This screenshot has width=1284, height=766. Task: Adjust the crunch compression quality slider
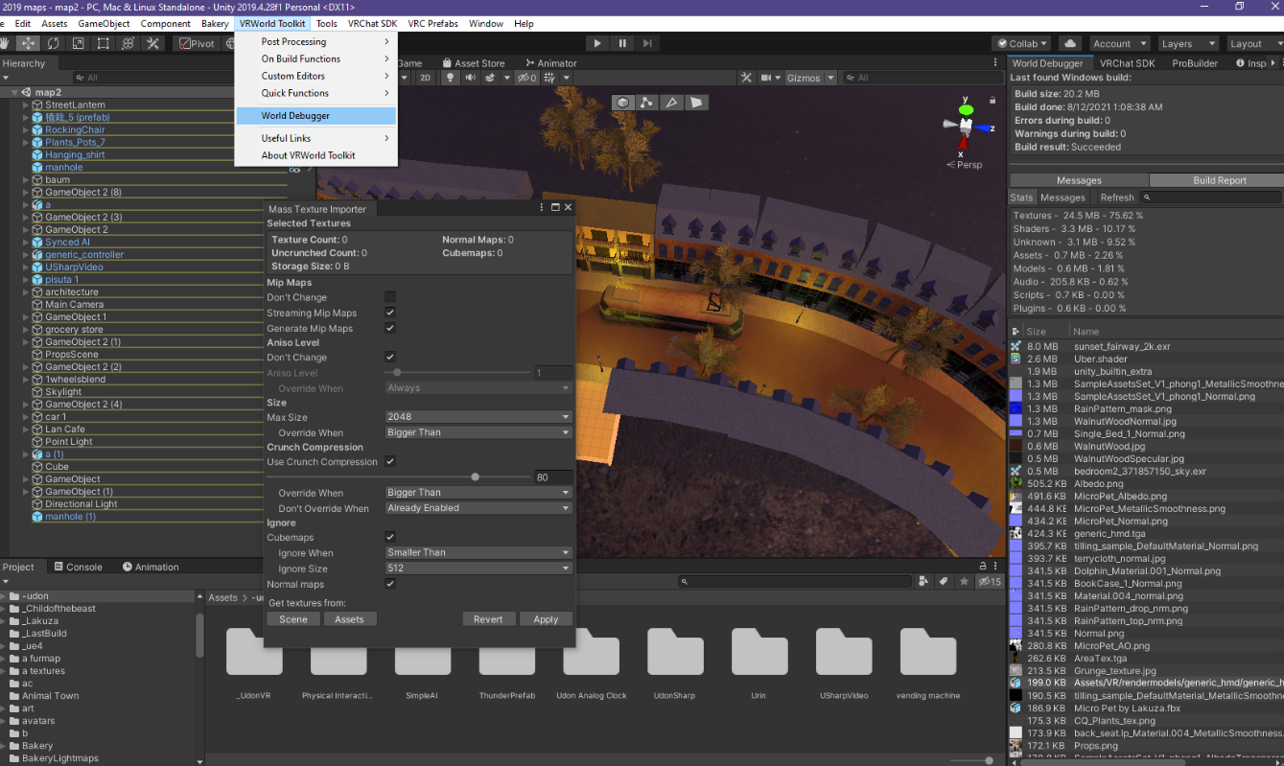click(x=456, y=476)
